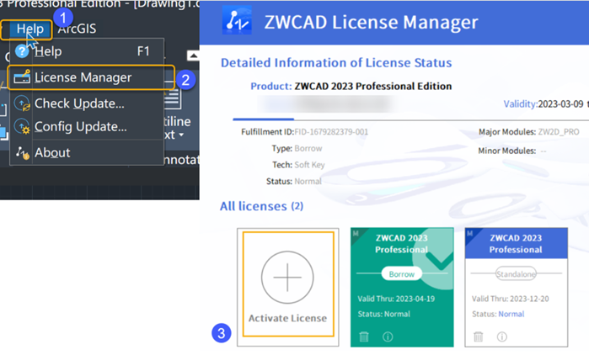This screenshot has height=355, width=589.
Task: Show info for the Standalone license
Action: tap(502, 336)
